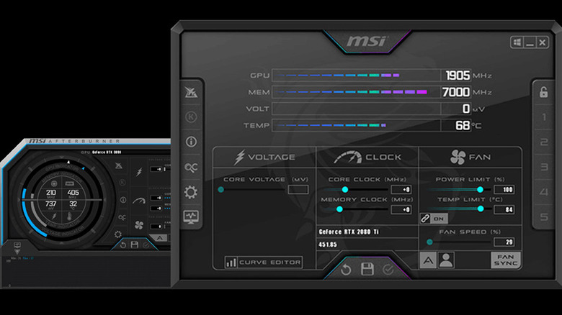
Task: Click GeForce RTX 3090 label in small window
Action: pyautogui.click(x=107, y=152)
